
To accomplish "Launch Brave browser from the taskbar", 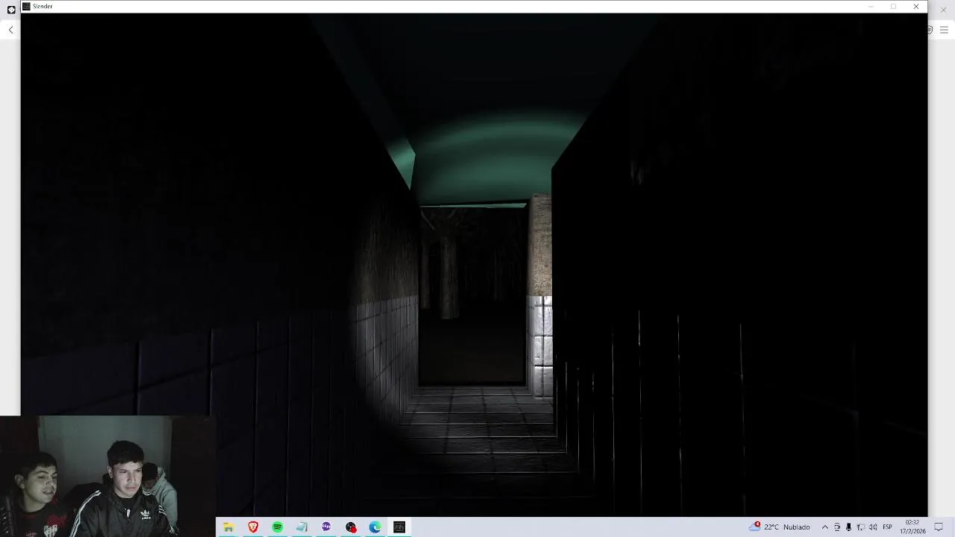I will tap(253, 527).
